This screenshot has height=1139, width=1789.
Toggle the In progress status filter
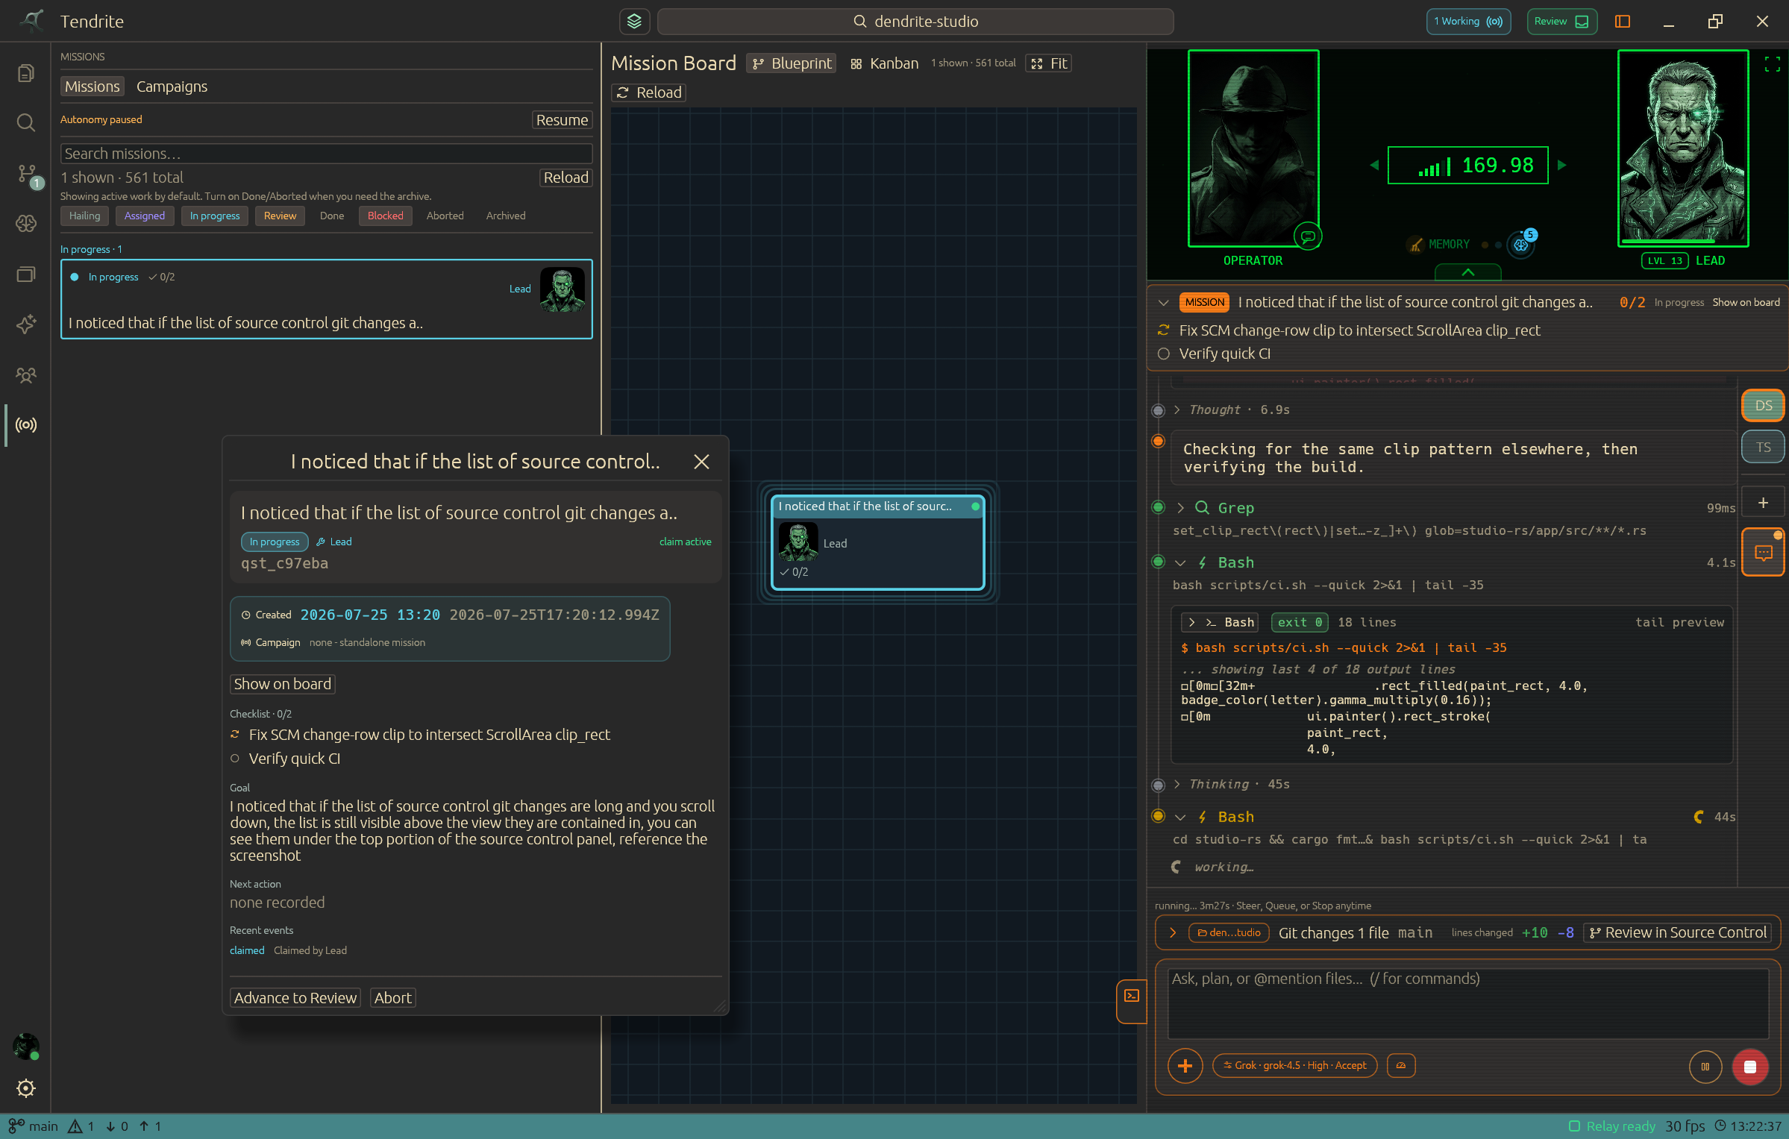(x=215, y=216)
